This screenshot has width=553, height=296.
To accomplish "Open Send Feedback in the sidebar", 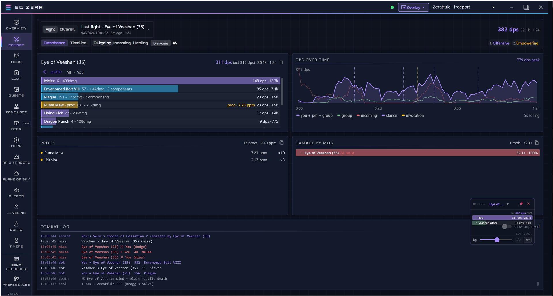I will click(16, 263).
